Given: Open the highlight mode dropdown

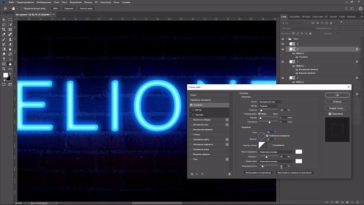Looking at the screenshot, I should pyautogui.click(x=276, y=152).
